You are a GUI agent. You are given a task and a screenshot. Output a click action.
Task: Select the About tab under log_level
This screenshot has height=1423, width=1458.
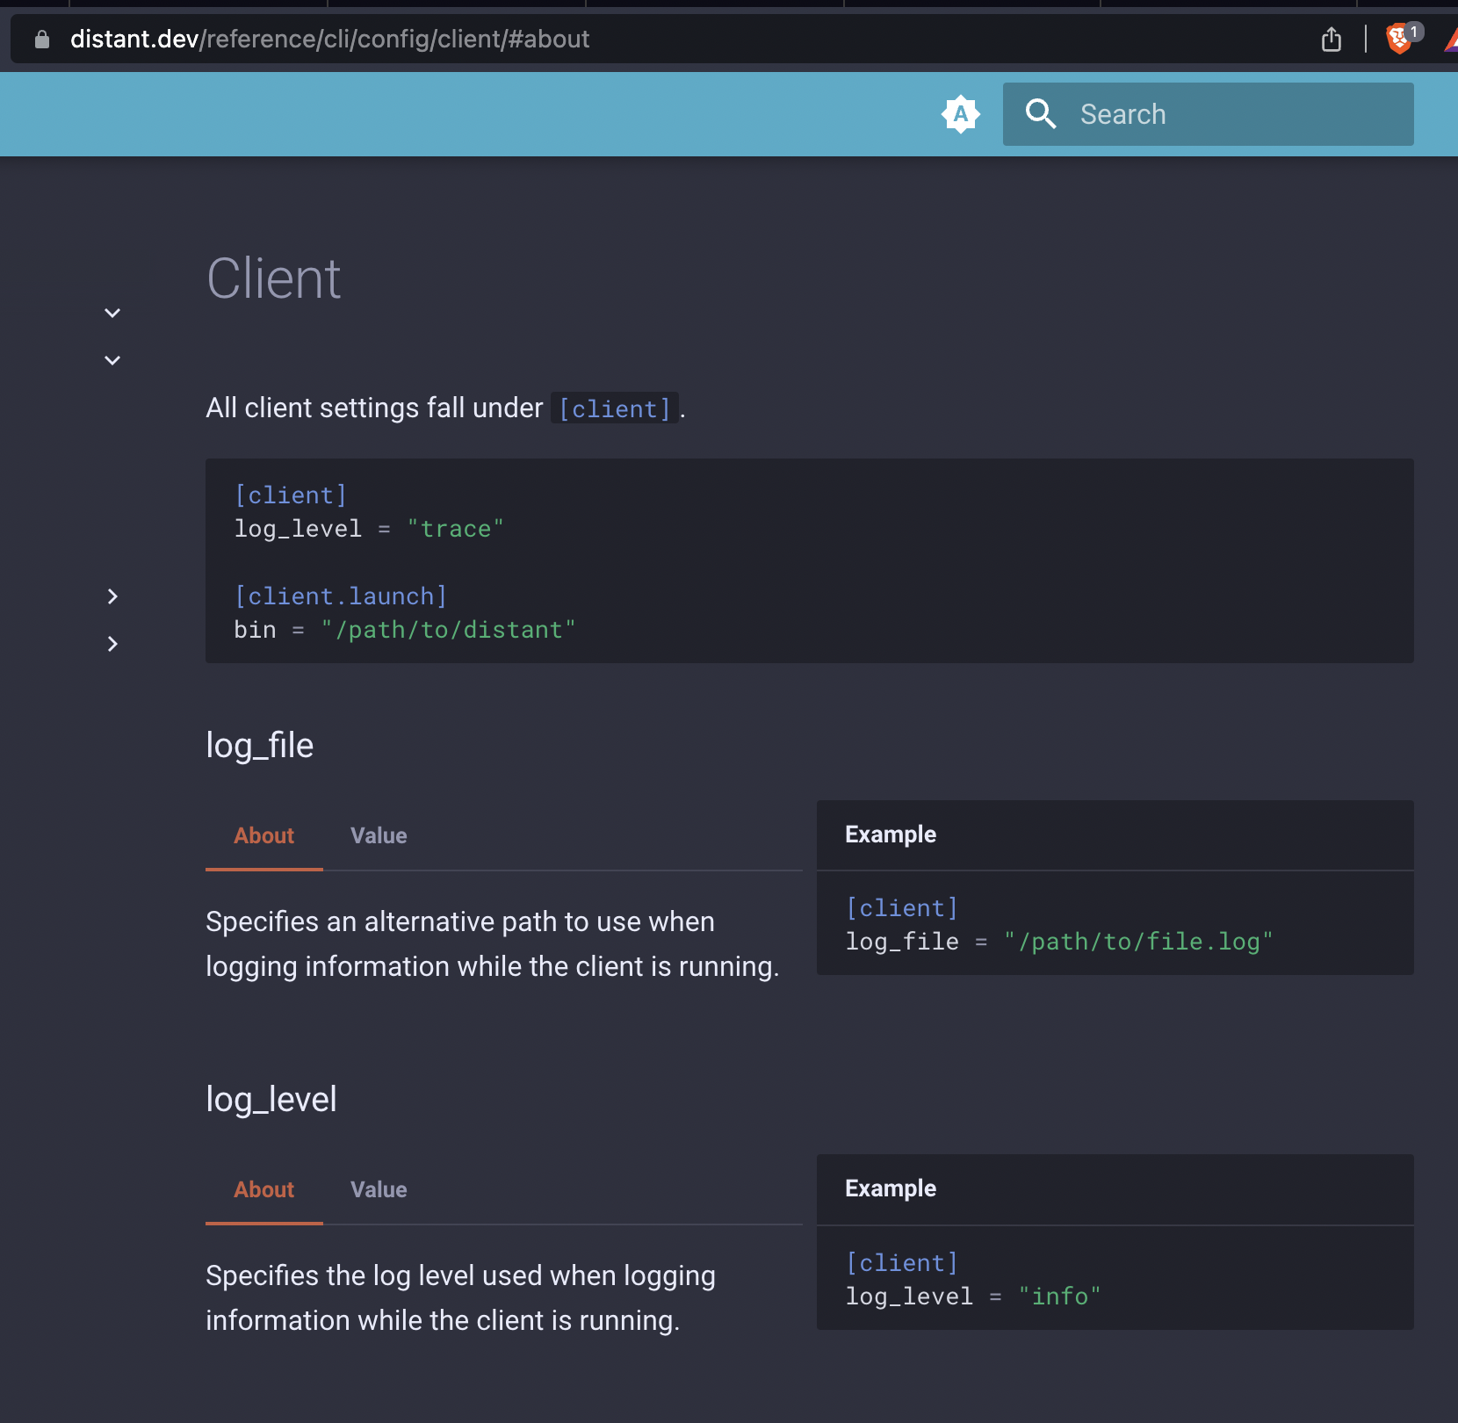(264, 1189)
